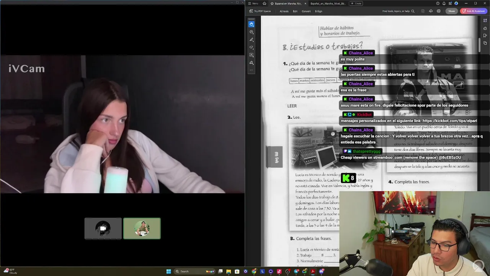The height and width of the screenshot is (276, 490).
Task: Click the Kick viewer count badge showing 8
Action: point(349,178)
